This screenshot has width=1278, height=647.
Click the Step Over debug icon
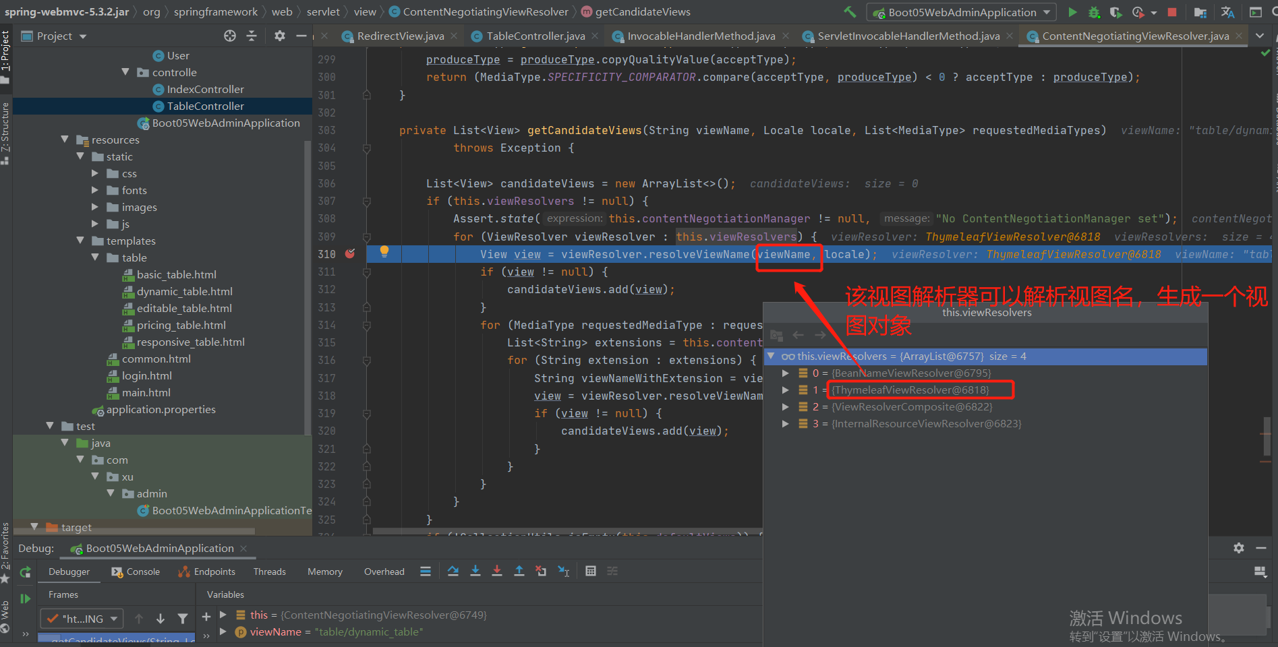[x=453, y=571]
